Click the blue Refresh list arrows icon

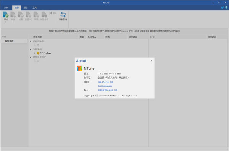(63, 15)
